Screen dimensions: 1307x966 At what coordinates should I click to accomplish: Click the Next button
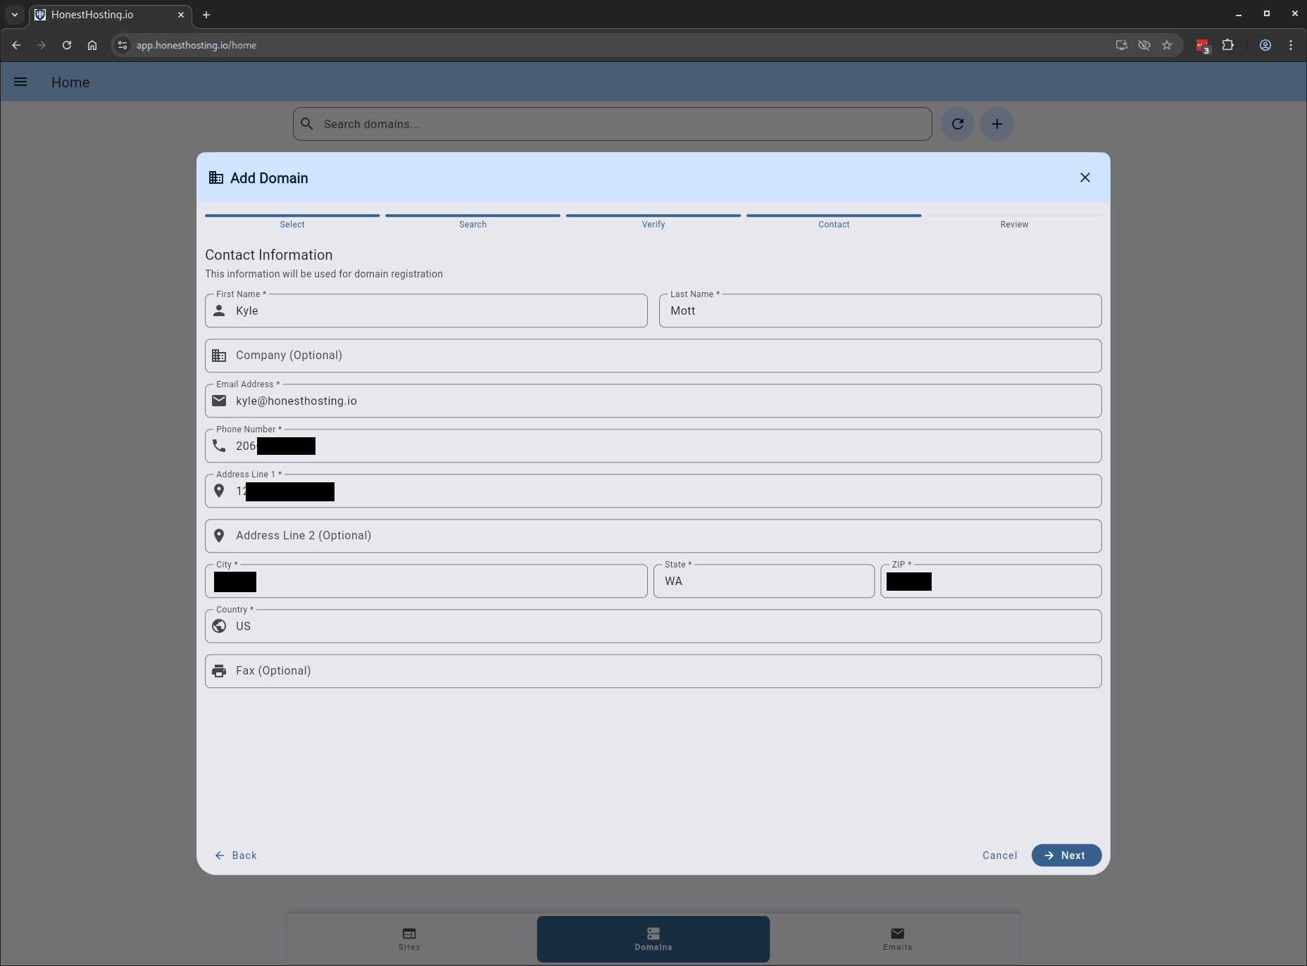(1065, 855)
